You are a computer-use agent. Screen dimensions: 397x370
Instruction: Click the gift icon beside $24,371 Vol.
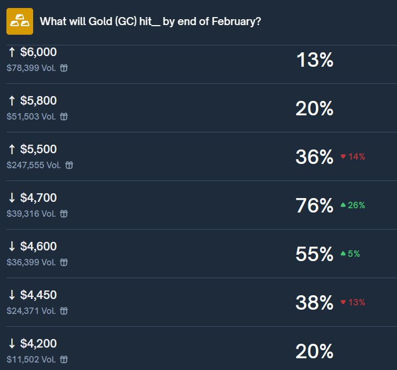[64, 311]
